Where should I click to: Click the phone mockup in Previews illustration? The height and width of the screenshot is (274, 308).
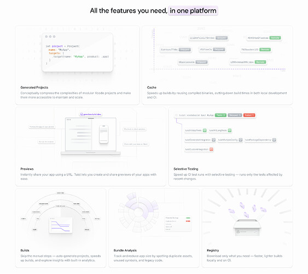pyautogui.click(x=104, y=134)
